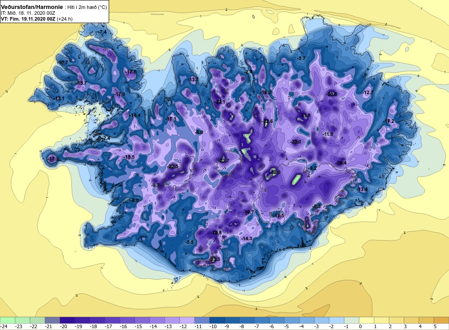Image resolution: width=449 pixels, height=330 pixels.
Task: Click the -12.7 temperature label
Action: pyautogui.click(x=368, y=92)
